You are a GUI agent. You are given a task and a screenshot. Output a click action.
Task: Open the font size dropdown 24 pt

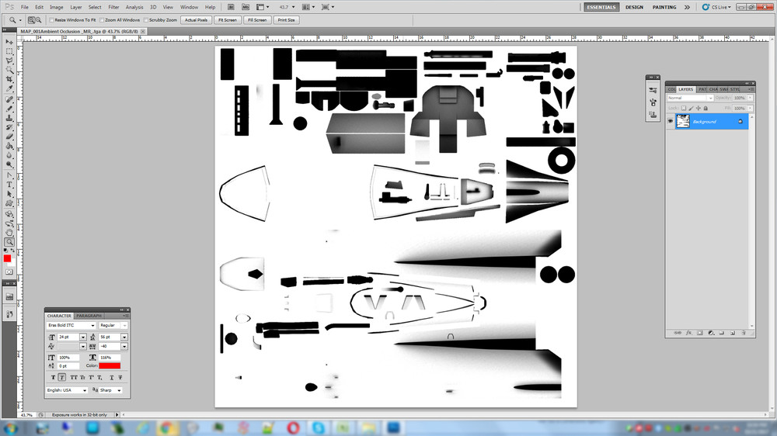83,337
